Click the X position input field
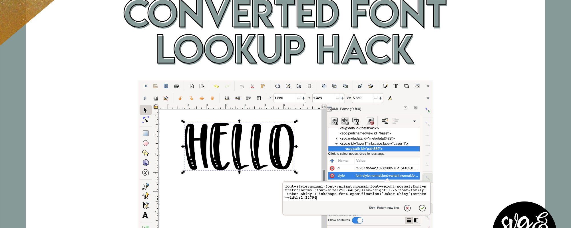This screenshot has height=228, width=571. point(285,98)
